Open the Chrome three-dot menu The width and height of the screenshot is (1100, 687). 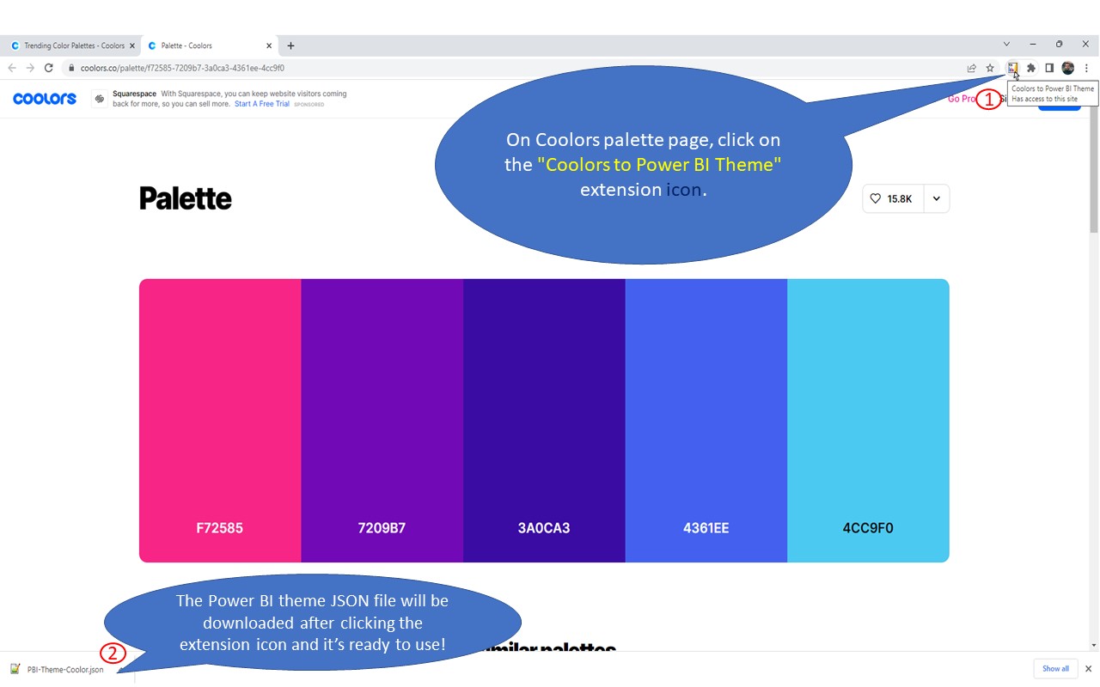1086,68
